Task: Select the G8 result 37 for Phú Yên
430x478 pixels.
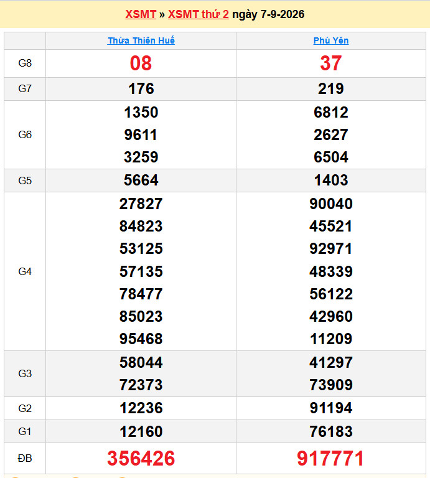Action: (x=331, y=63)
